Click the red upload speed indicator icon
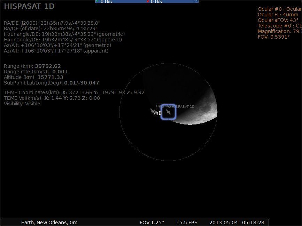302x226 pixels. (x=148, y=1)
